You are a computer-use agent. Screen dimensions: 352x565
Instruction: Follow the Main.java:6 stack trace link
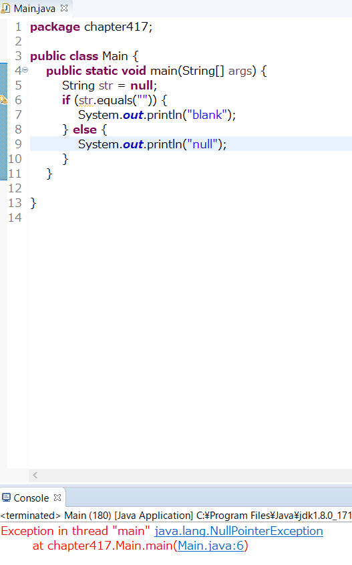coord(211,546)
